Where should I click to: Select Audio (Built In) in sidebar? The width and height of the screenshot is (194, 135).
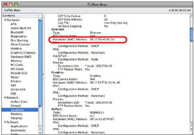coord(21,28)
